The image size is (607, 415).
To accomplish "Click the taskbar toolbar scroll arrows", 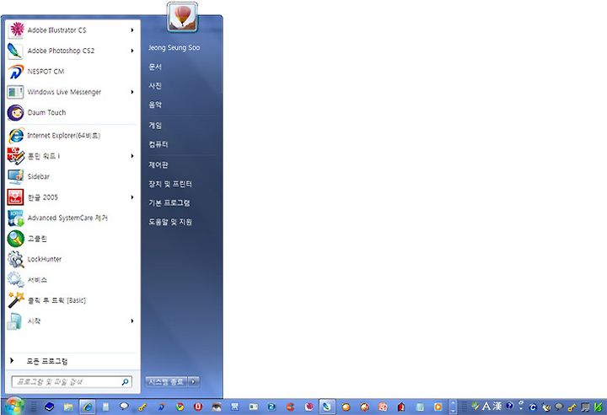I will (453, 407).
